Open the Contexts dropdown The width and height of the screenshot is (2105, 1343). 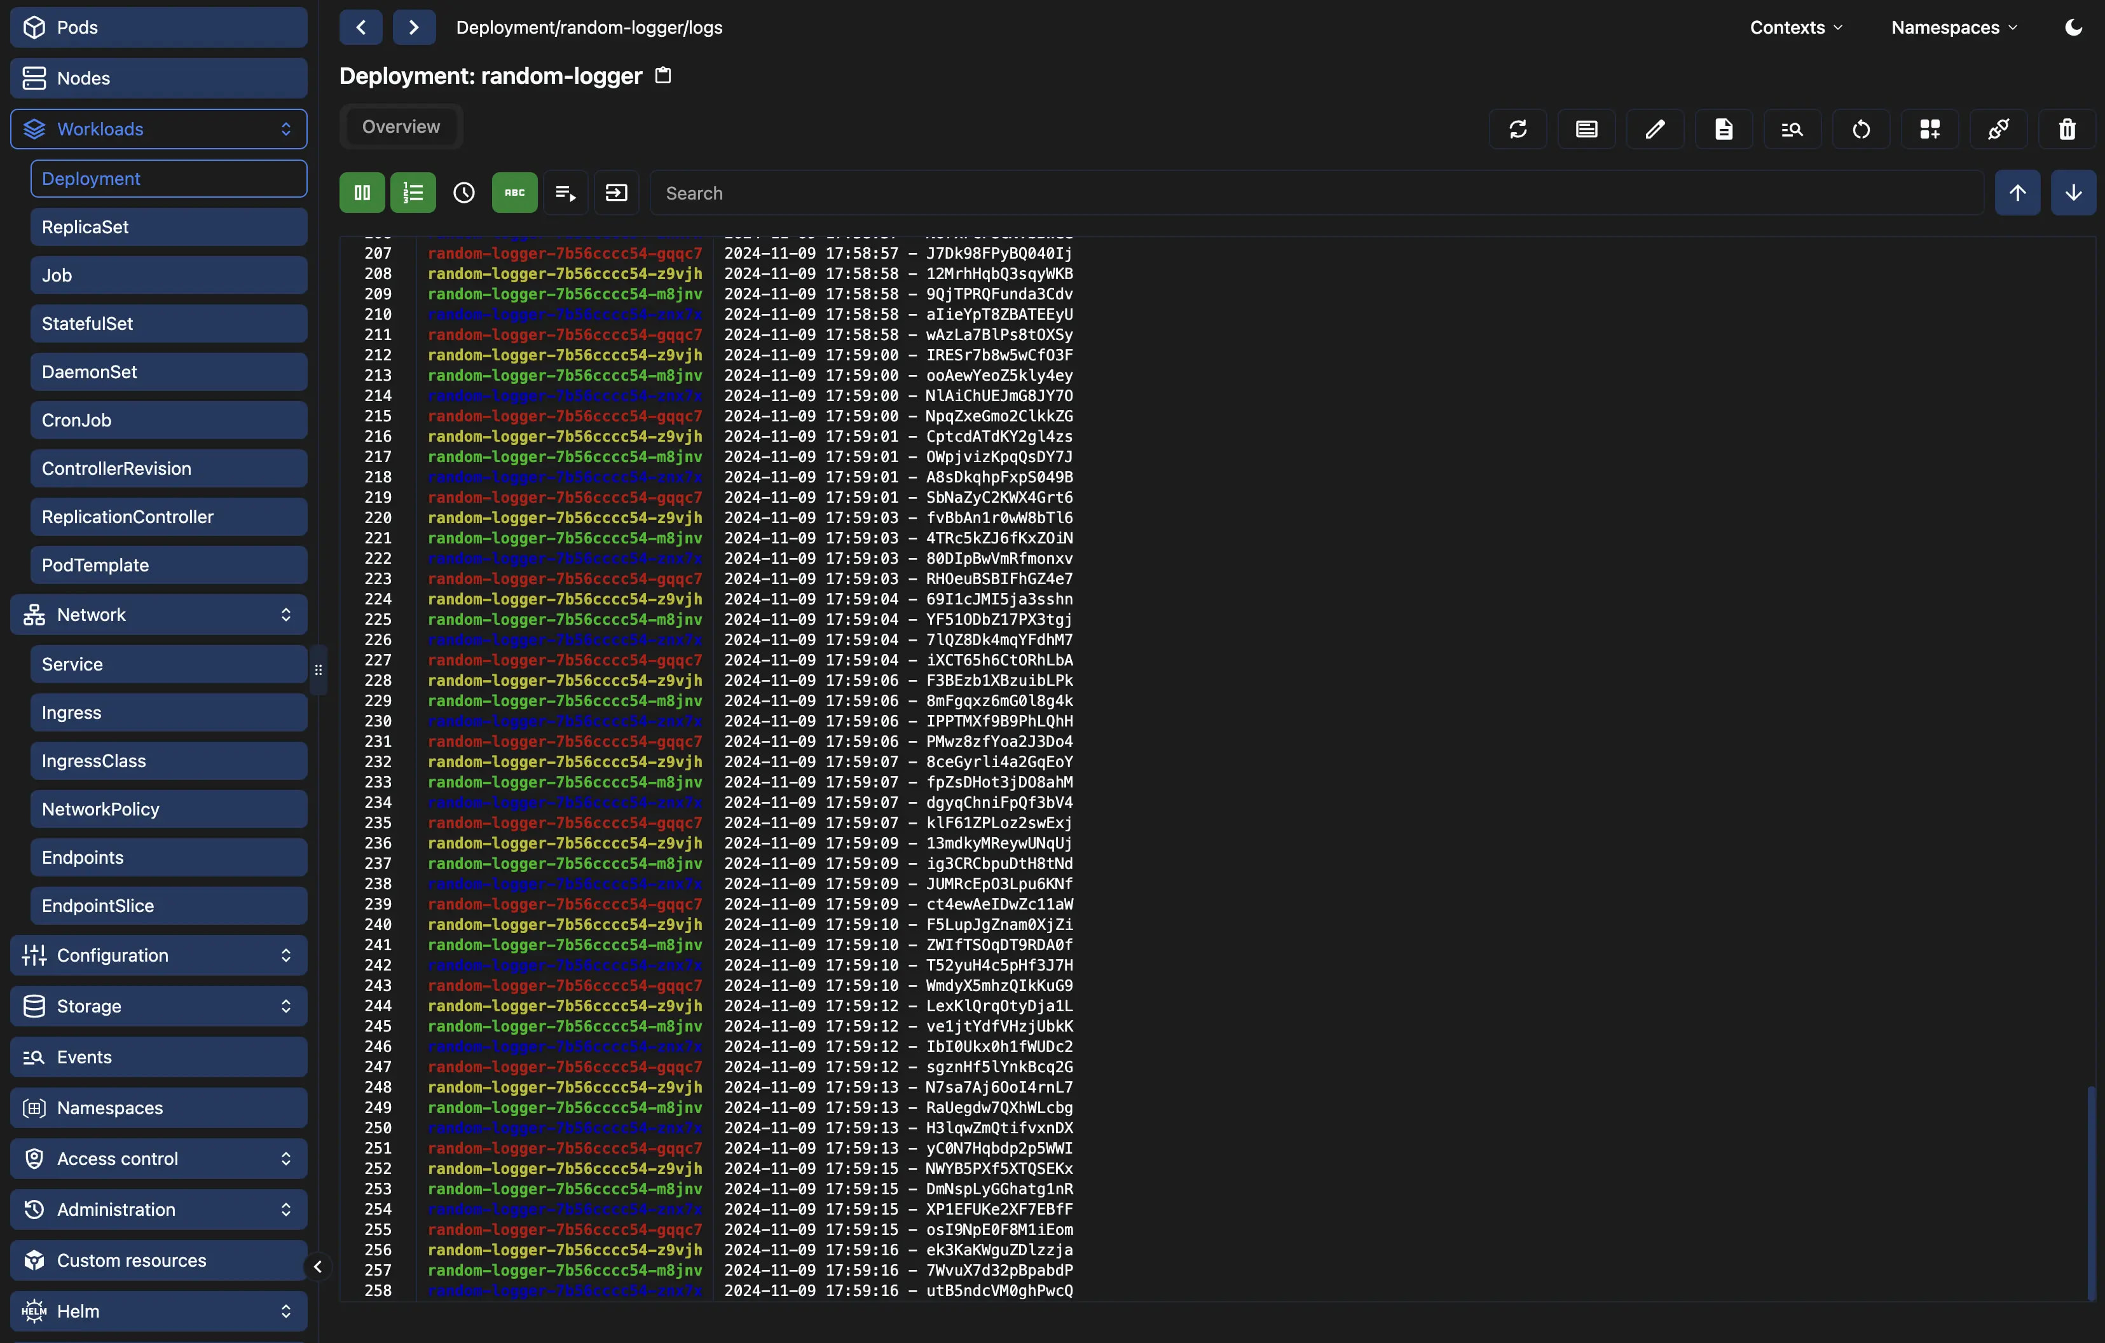[1795, 27]
